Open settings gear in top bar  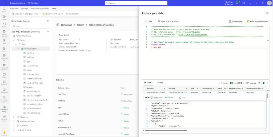[244, 3]
